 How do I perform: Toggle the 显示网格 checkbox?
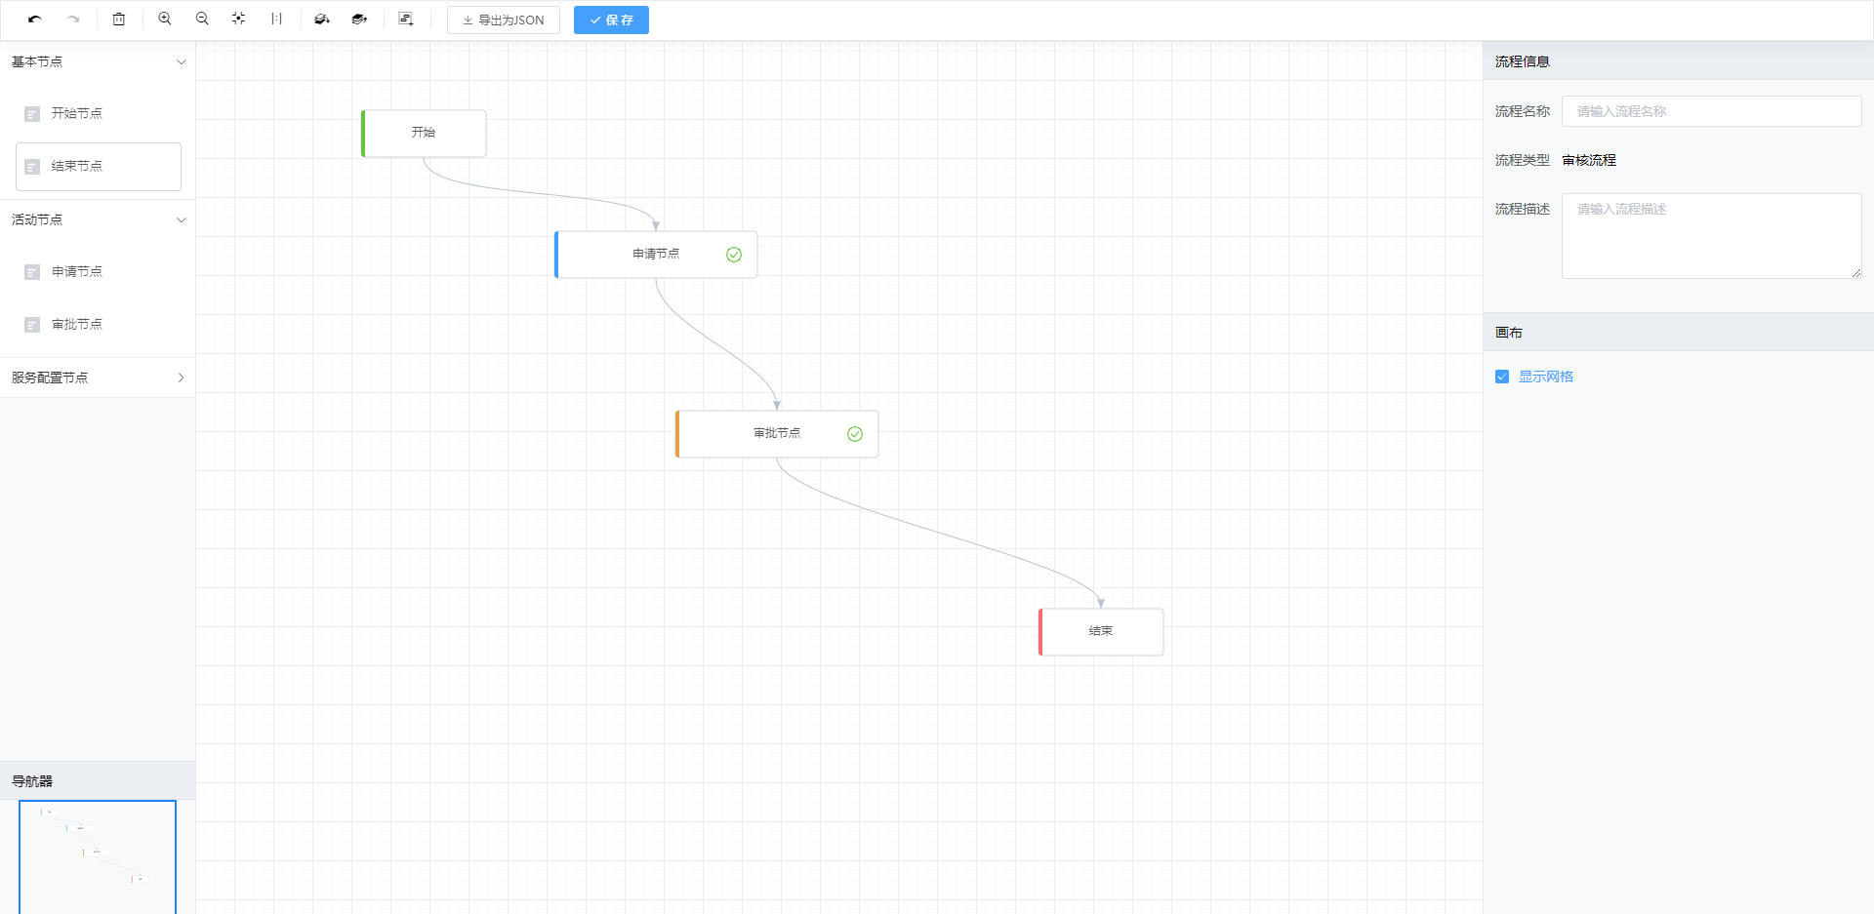coord(1502,377)
